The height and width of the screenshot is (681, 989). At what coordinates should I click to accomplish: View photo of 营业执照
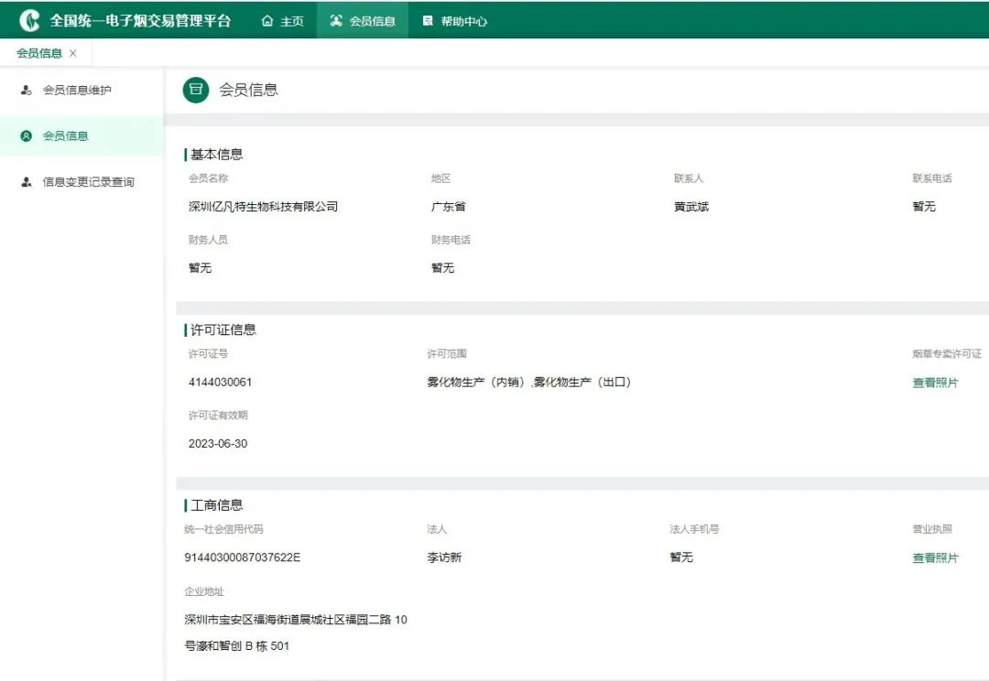(935, 558)
